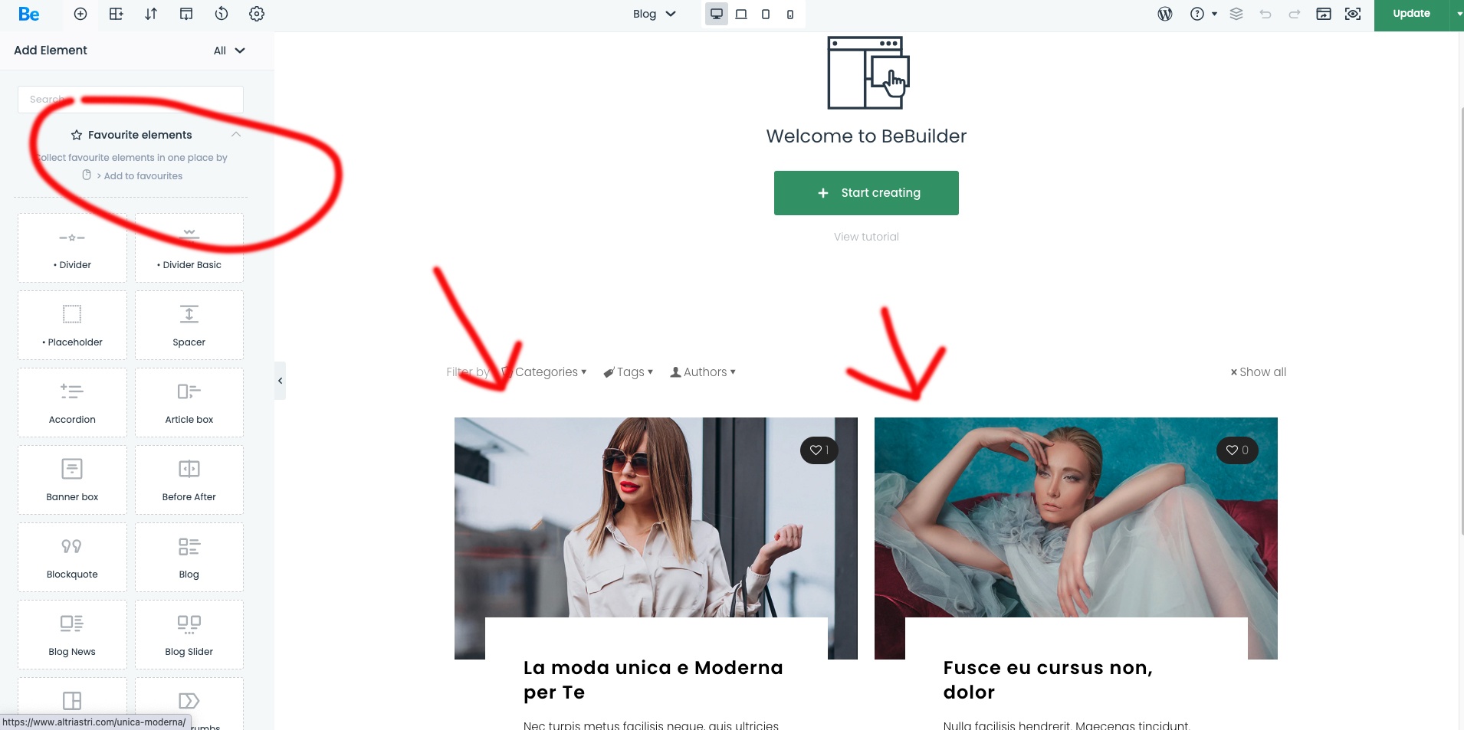
Task: Click the Start creating button
Action: pyautogui.click(x=866, y=193)
